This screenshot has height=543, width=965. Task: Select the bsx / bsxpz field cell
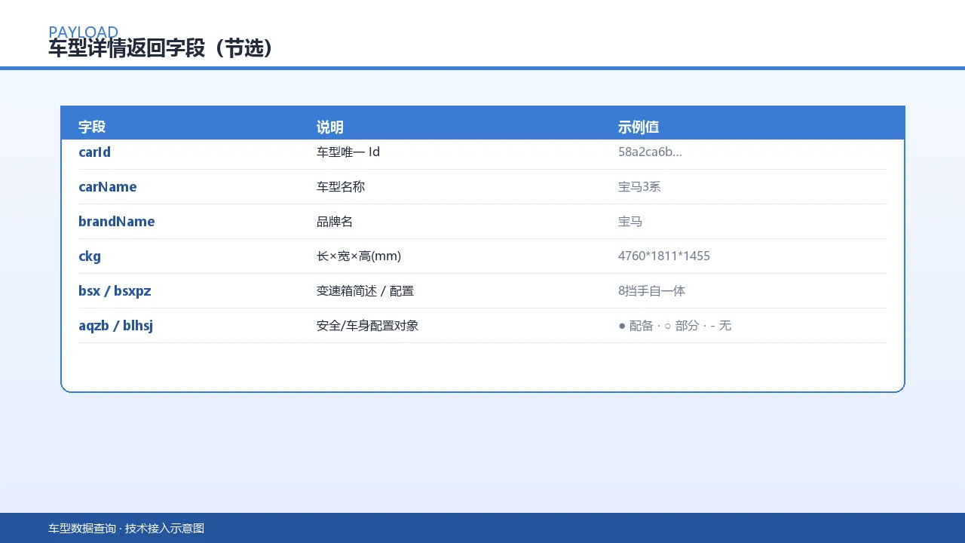pos(115,291)
